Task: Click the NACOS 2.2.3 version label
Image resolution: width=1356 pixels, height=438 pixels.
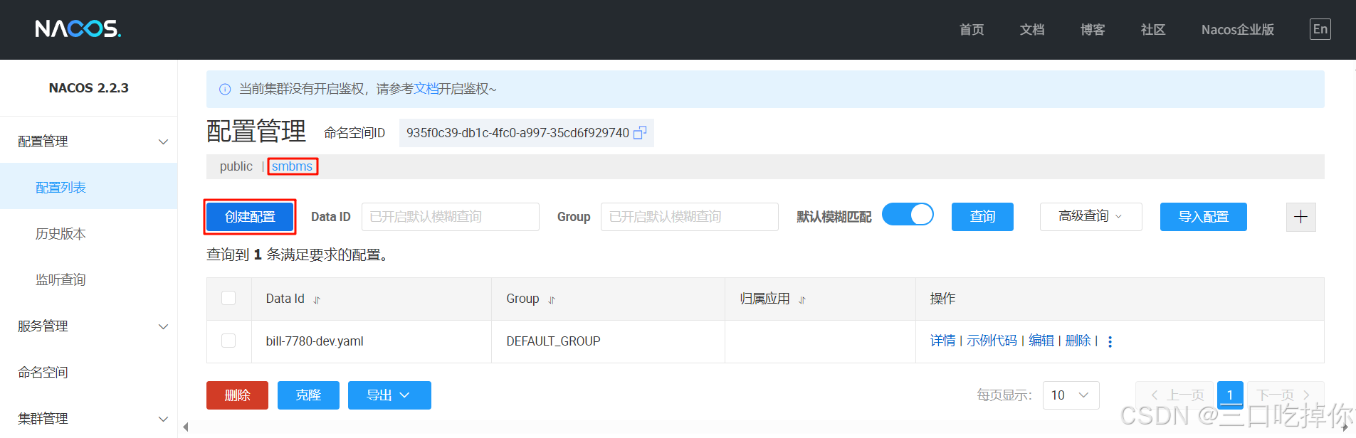Action: click(88, 88)
